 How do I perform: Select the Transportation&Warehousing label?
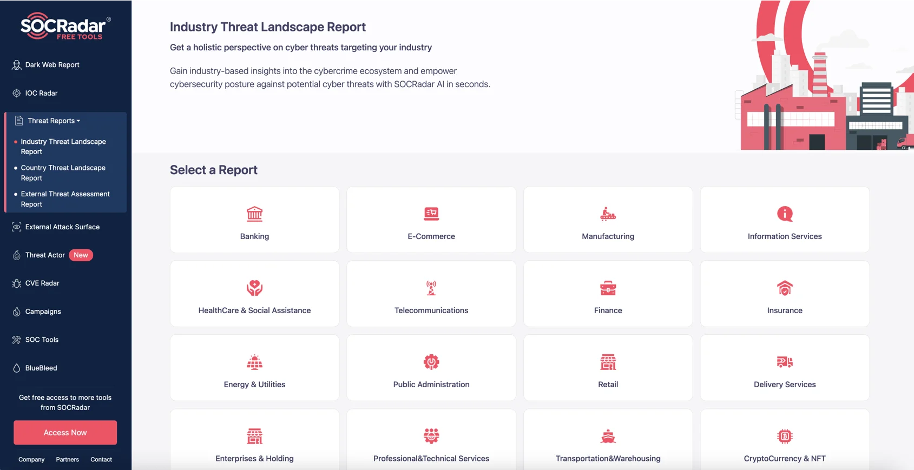(608, 459)
